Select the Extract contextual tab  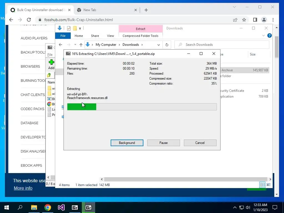click(x=141, y=29)
